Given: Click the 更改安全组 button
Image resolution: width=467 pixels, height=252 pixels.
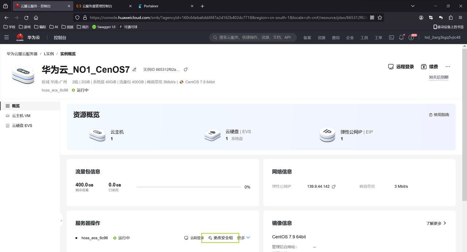Looking at the screenshot, I should [x=220, y=238].
